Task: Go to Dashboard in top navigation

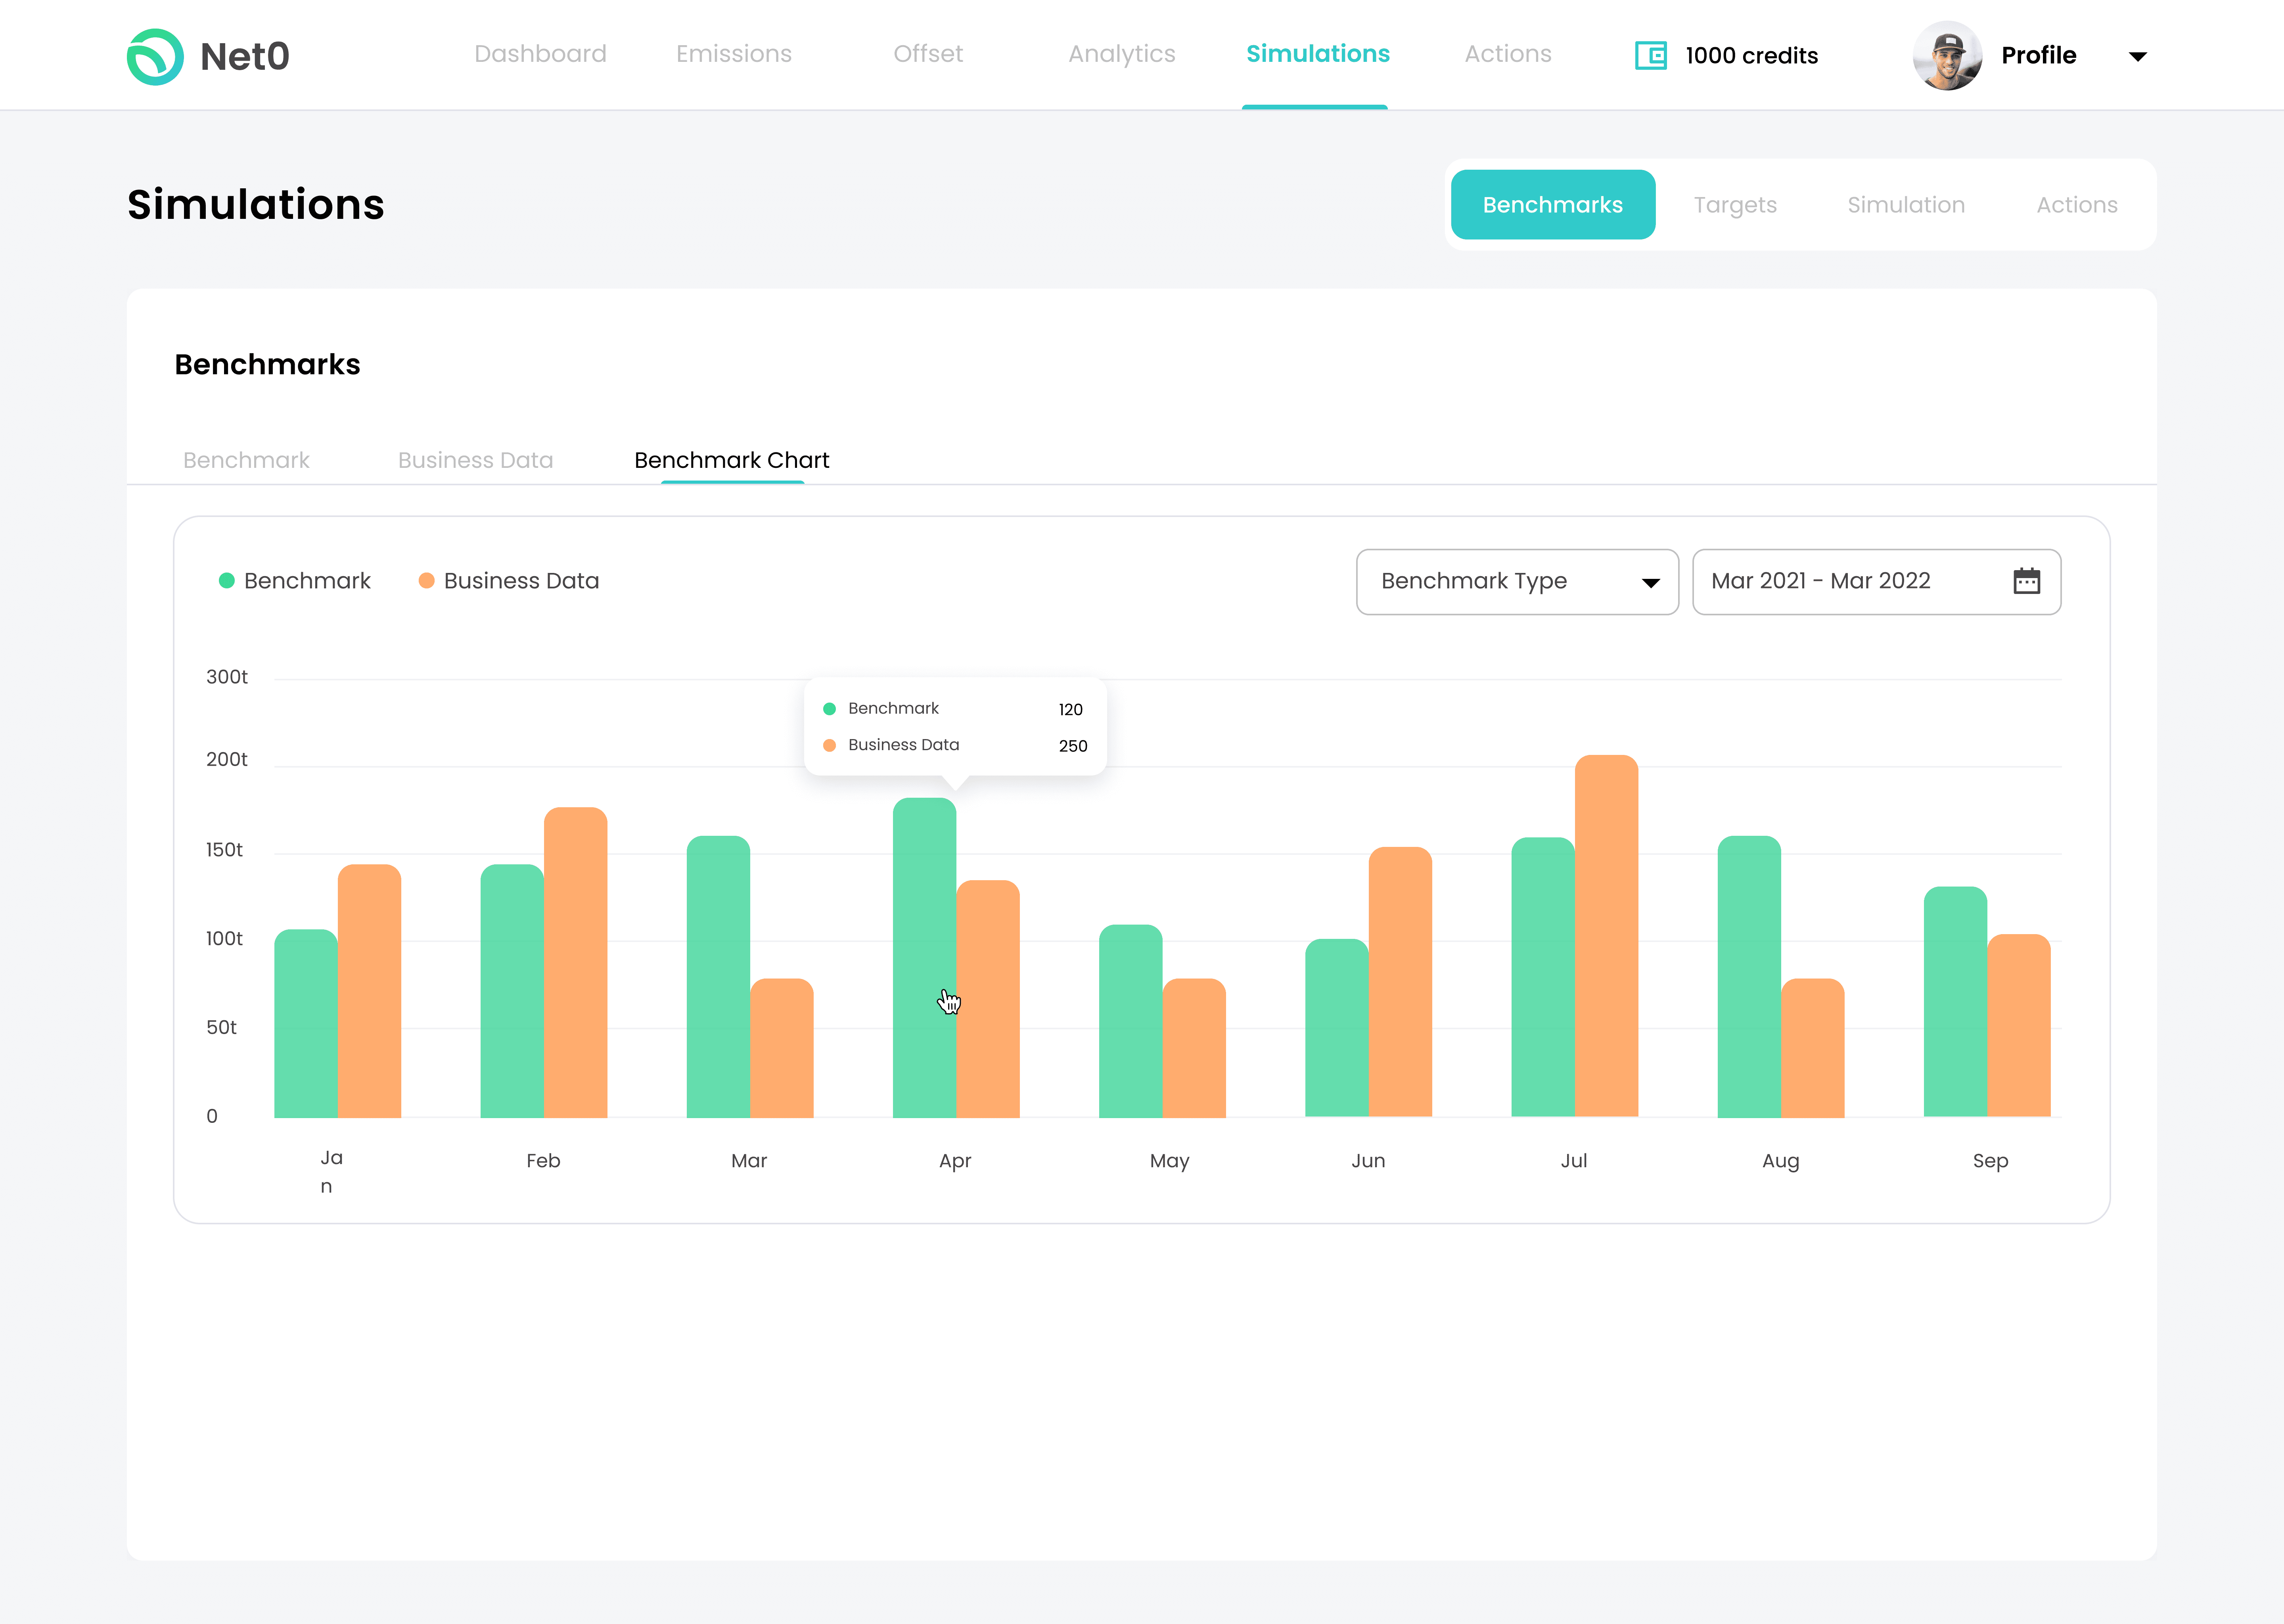Action: (540, 54)
